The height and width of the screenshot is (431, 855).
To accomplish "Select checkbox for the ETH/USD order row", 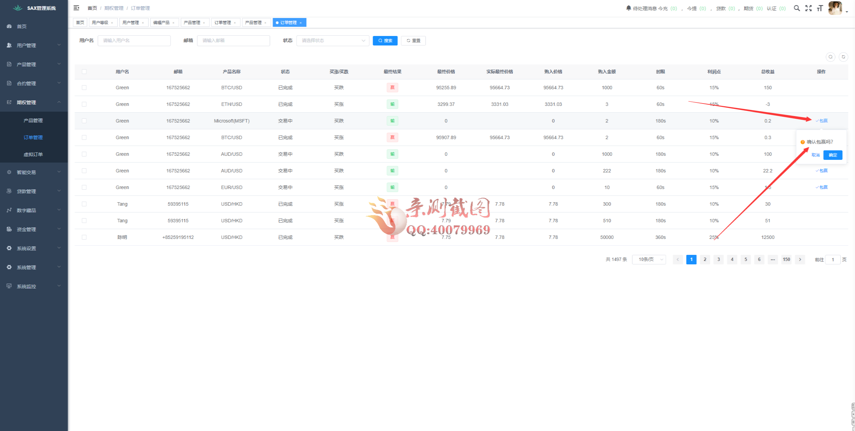I will click(x=84, y=104).
